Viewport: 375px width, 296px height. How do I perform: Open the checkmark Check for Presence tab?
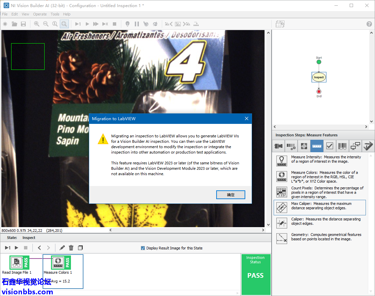pyautogui.click(x=330, y=146)
